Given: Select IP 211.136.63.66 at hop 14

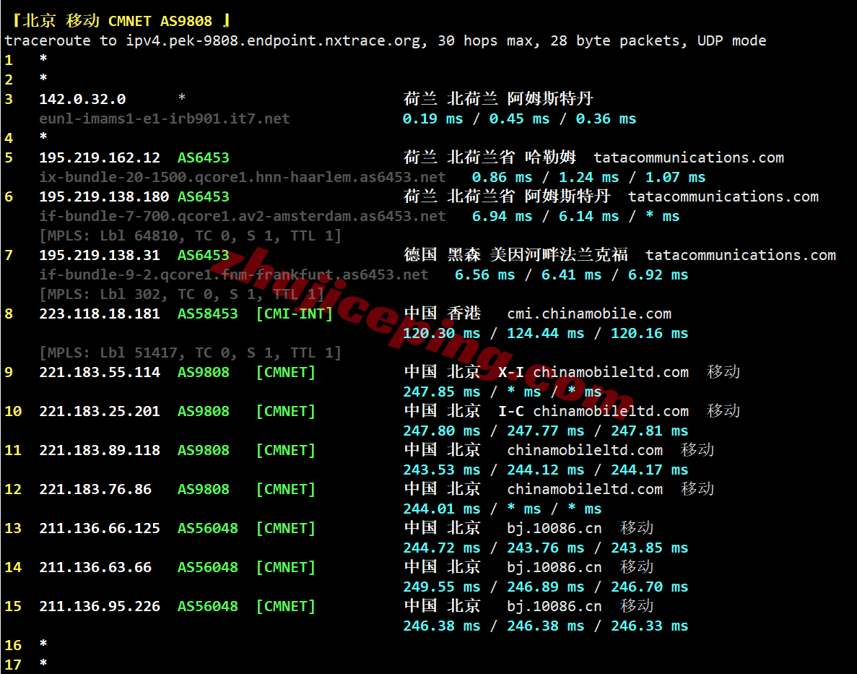Looking at the screenshot, I should tap(95, 567).
